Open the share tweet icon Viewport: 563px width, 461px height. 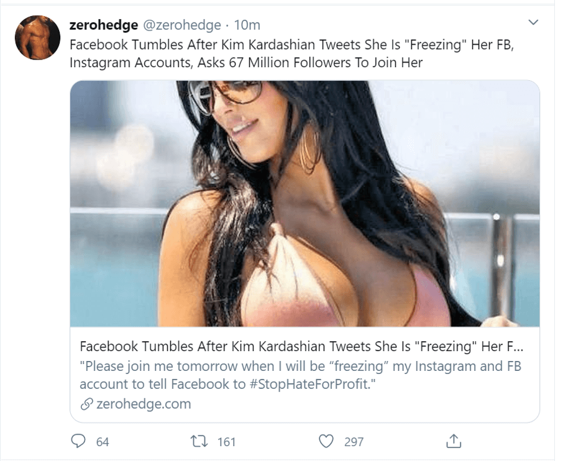454,441
